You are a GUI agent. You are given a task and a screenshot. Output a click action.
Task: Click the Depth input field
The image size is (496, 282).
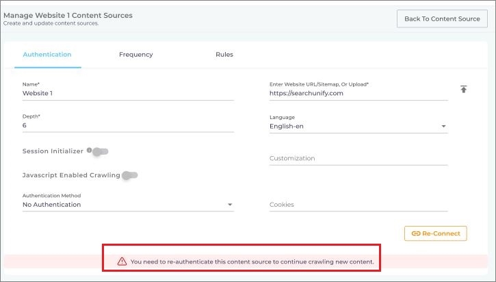(128, 126)
